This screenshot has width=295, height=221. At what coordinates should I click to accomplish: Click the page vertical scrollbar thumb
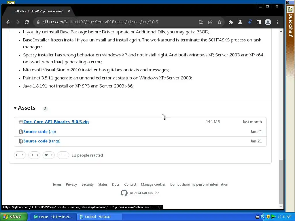tap(281, 182)
